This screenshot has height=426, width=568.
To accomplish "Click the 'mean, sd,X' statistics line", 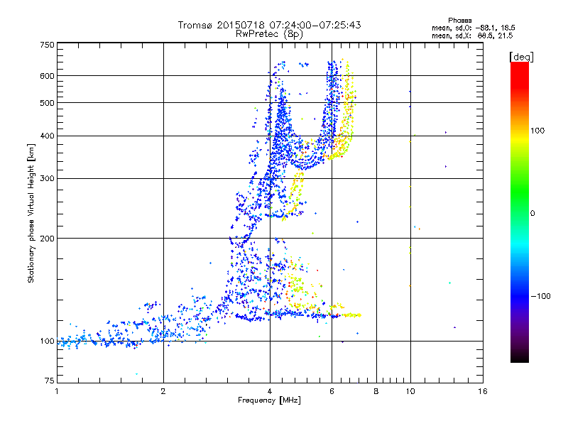I will [x=472, y=35].
